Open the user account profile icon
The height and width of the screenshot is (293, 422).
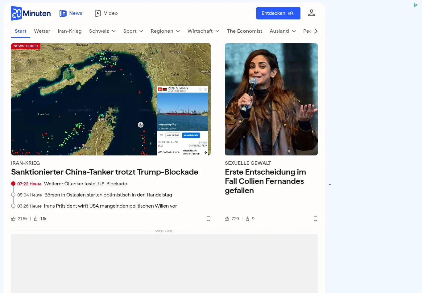coord(311,13)
